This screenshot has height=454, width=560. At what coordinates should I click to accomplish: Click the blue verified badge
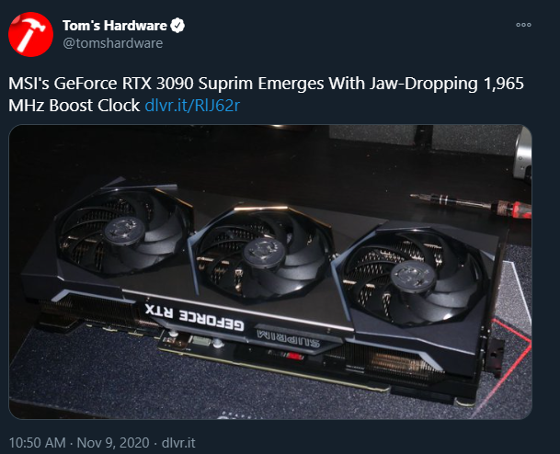(177, 26)
